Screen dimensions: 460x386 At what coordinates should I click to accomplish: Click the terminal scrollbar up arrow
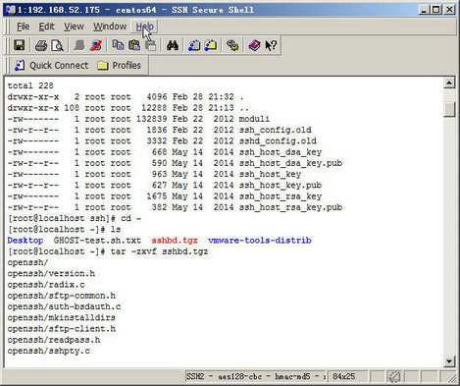click(x=449, y=83)
